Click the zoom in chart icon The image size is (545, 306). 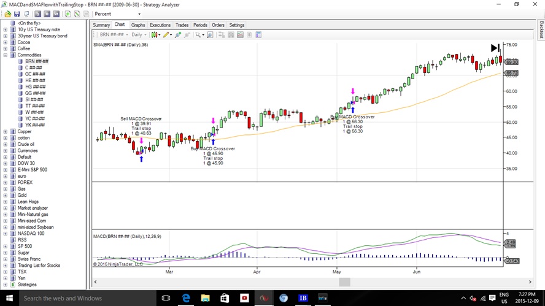(x=178, y=35)
